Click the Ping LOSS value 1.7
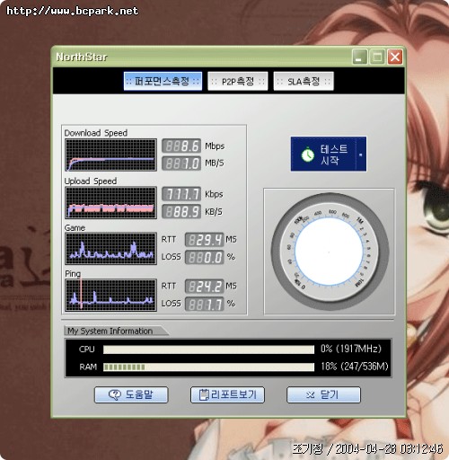 pos(205,305)
